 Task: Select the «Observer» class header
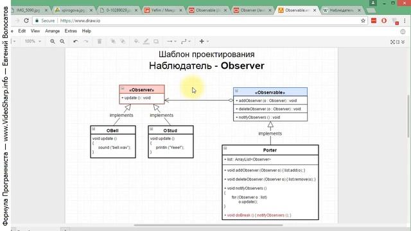142,90
